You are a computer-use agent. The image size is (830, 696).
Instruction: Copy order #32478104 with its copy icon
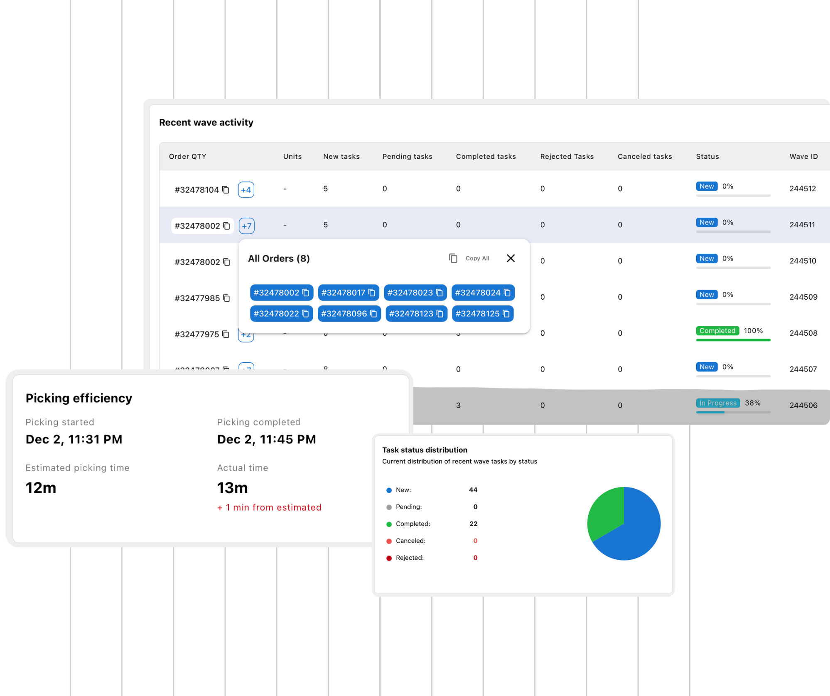coord(226,190)
